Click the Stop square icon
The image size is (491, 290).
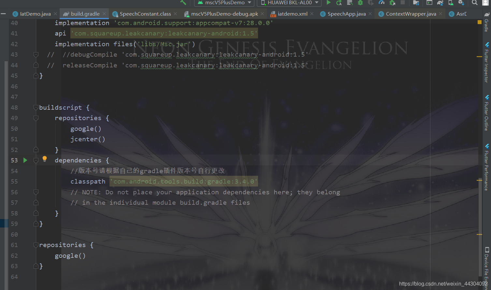[x=403, y=2]
